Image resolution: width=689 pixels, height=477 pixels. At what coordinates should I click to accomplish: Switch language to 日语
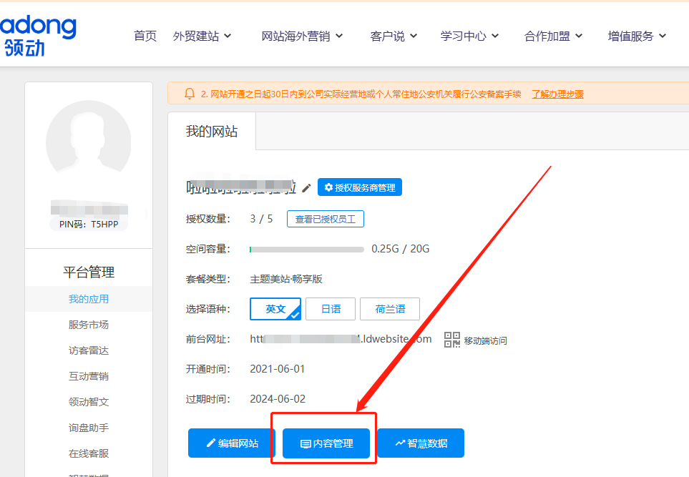pos(331,309)
